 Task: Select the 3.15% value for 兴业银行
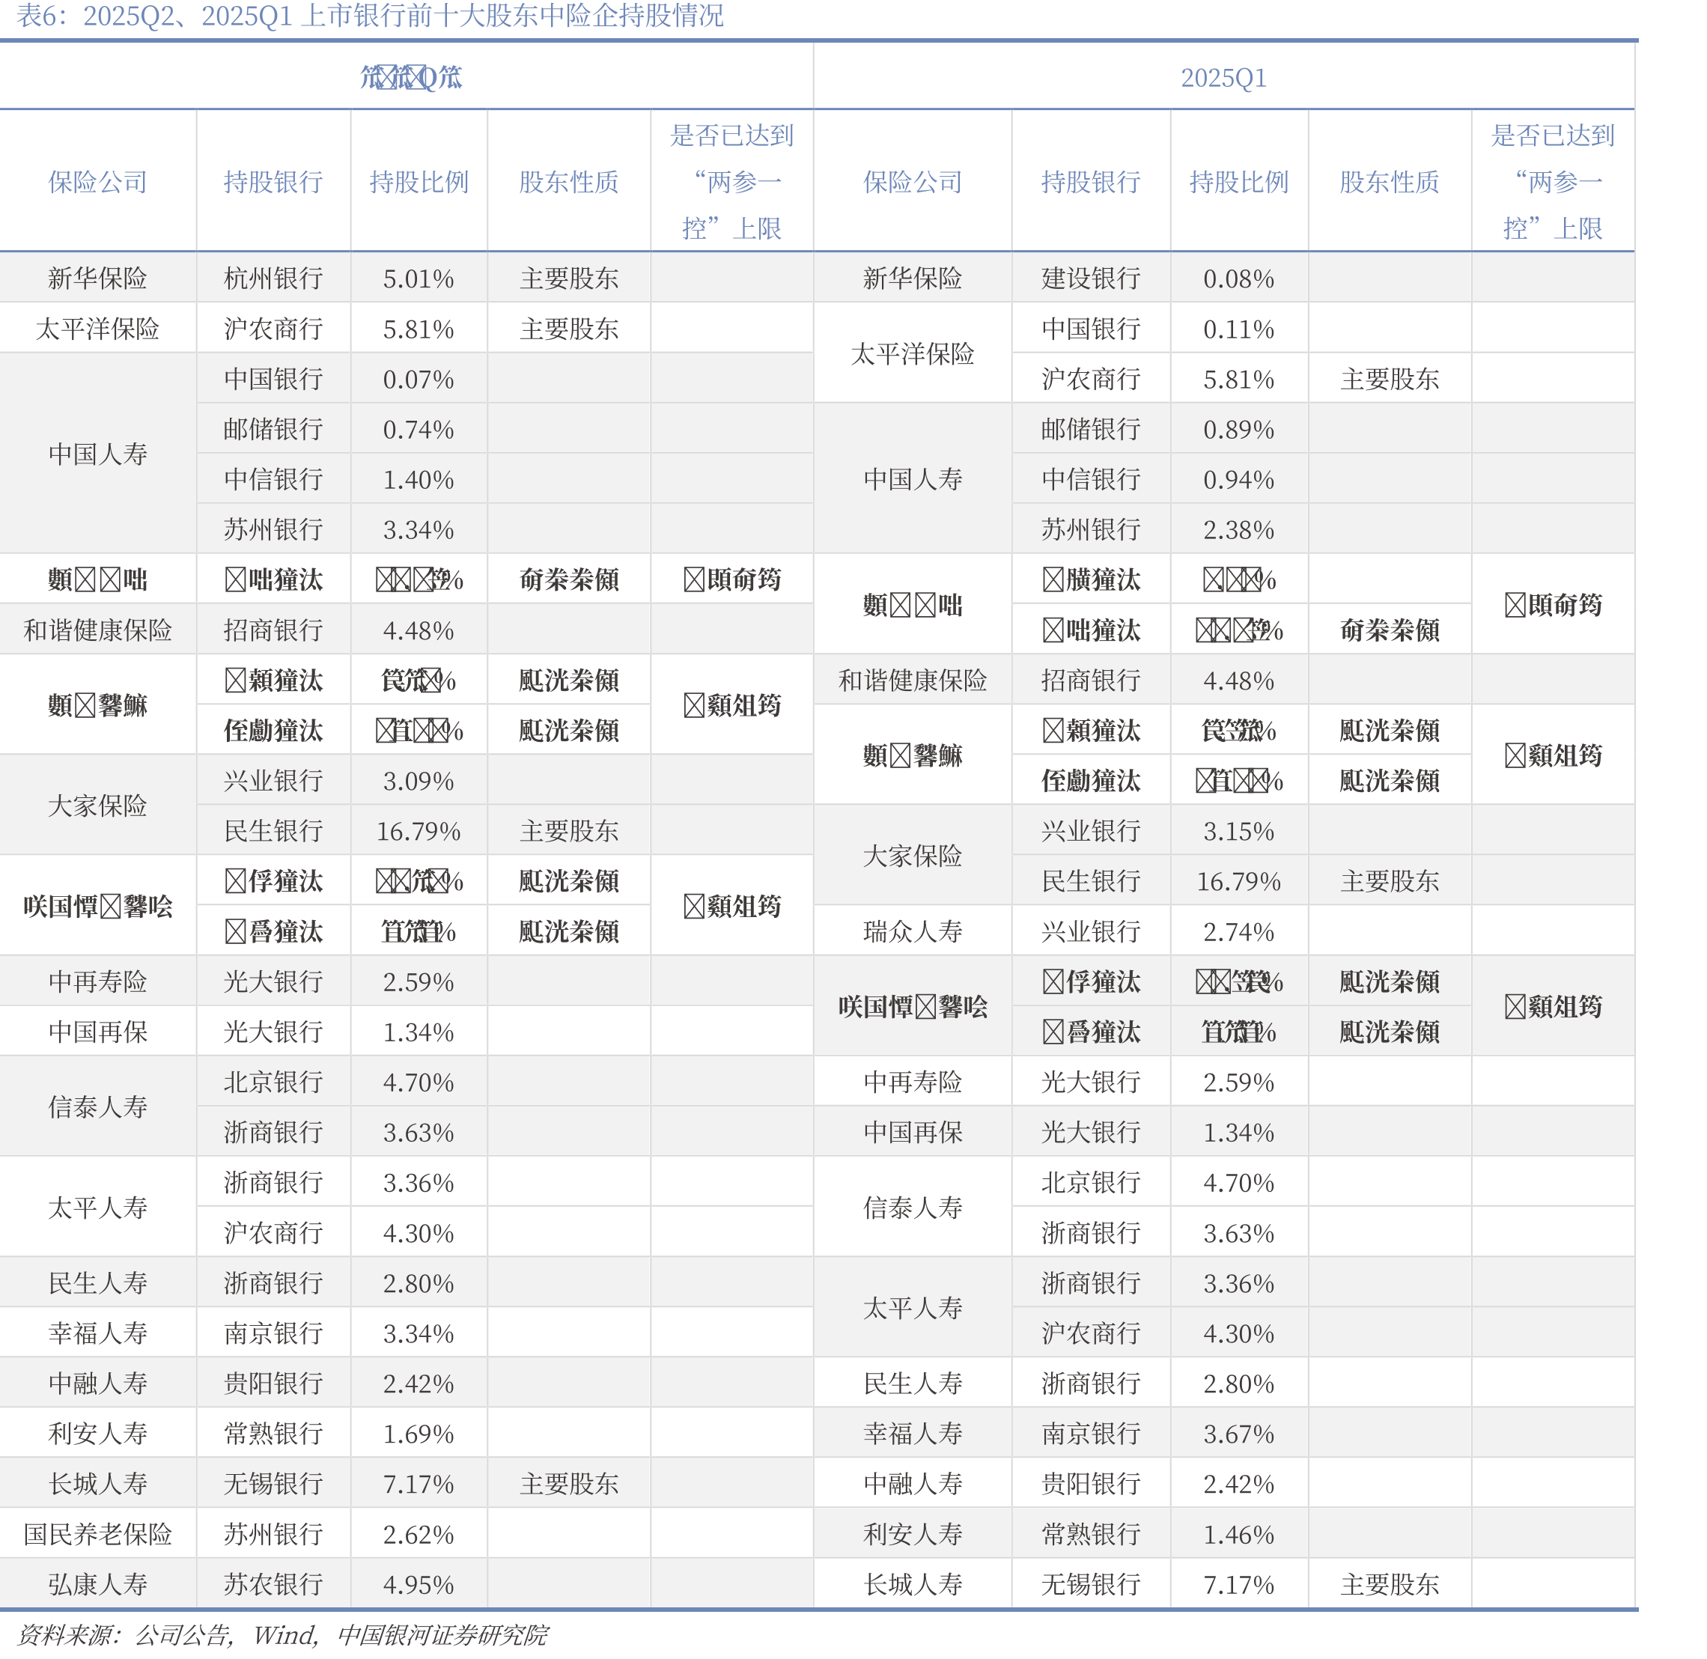[1239, 831]
